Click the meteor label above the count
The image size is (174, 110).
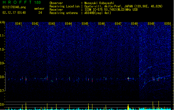coord(39,9)
